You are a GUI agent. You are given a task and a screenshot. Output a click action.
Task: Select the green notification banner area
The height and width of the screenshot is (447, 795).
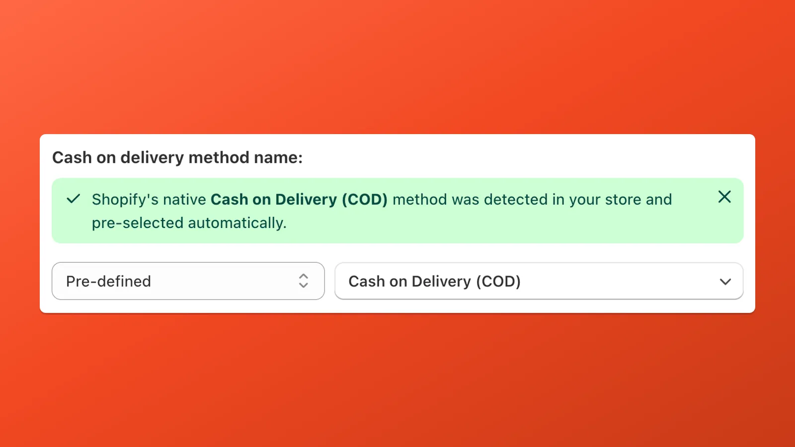397,211
